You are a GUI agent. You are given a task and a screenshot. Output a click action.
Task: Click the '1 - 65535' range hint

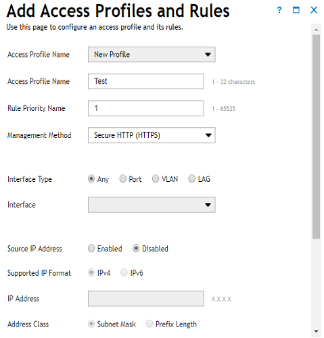pyautogui.click(x=223, y=109)
